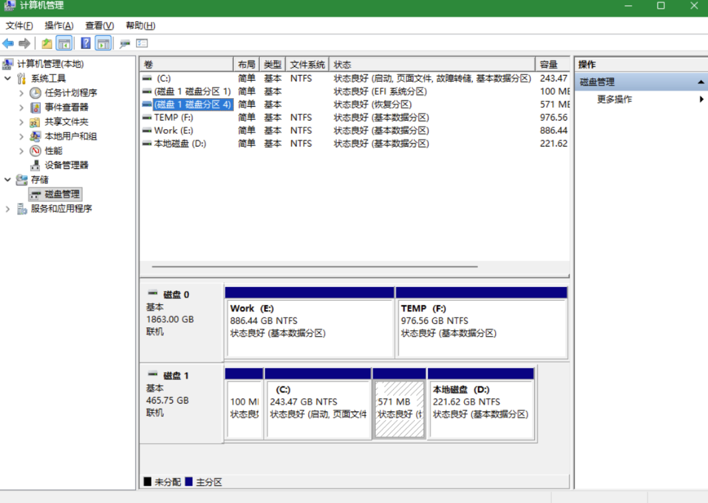Sort by the 状态 column header
708x503 pixels.
tap(432, 64)
